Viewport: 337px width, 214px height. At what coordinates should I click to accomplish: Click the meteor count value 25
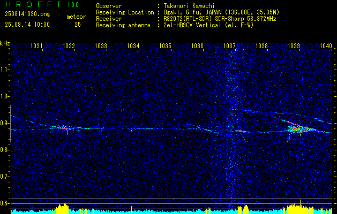click(x=78, y=25)
